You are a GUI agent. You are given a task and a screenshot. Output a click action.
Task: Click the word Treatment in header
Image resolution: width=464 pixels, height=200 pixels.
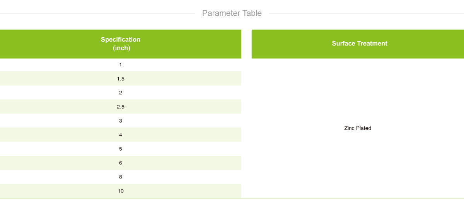click(x=373, y=44)
